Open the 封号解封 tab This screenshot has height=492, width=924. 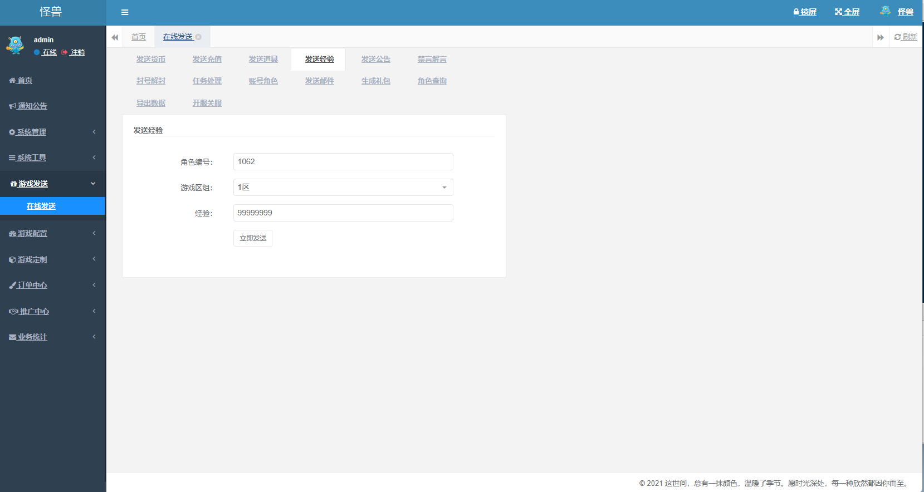151,81
